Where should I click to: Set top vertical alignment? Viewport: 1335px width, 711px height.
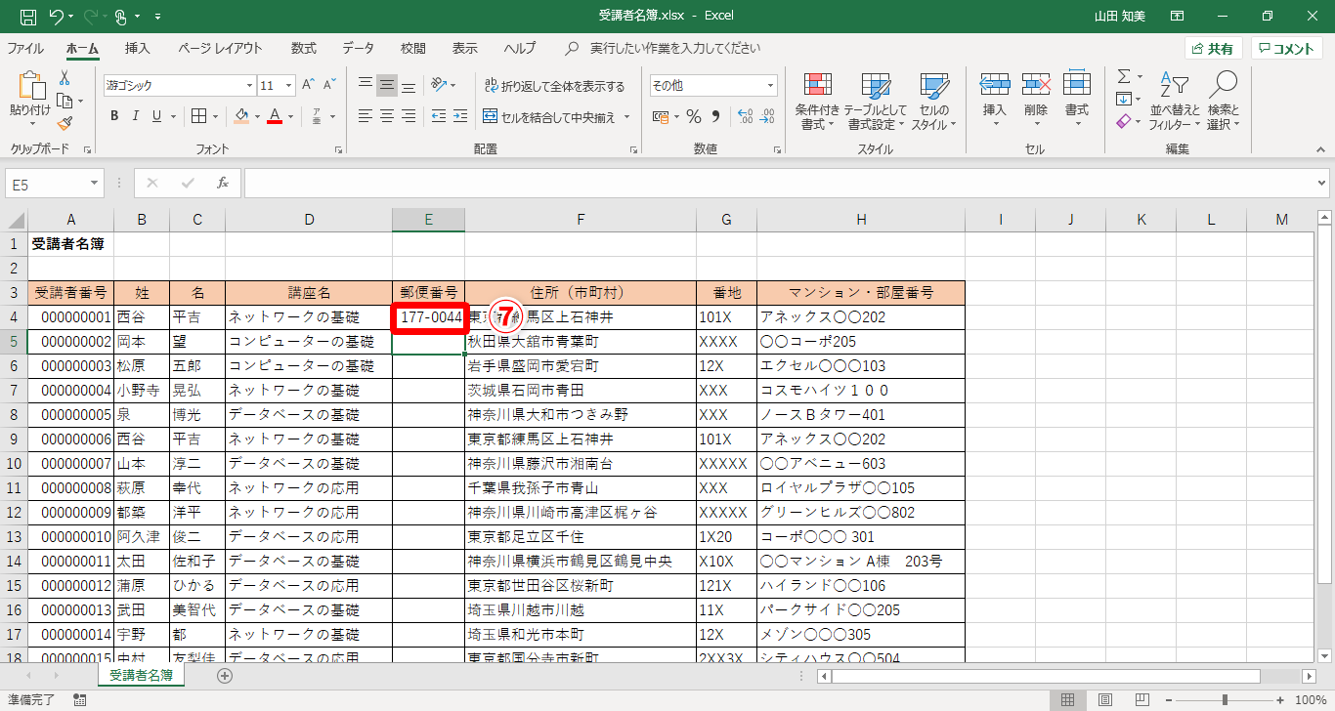tap(366, 85)
